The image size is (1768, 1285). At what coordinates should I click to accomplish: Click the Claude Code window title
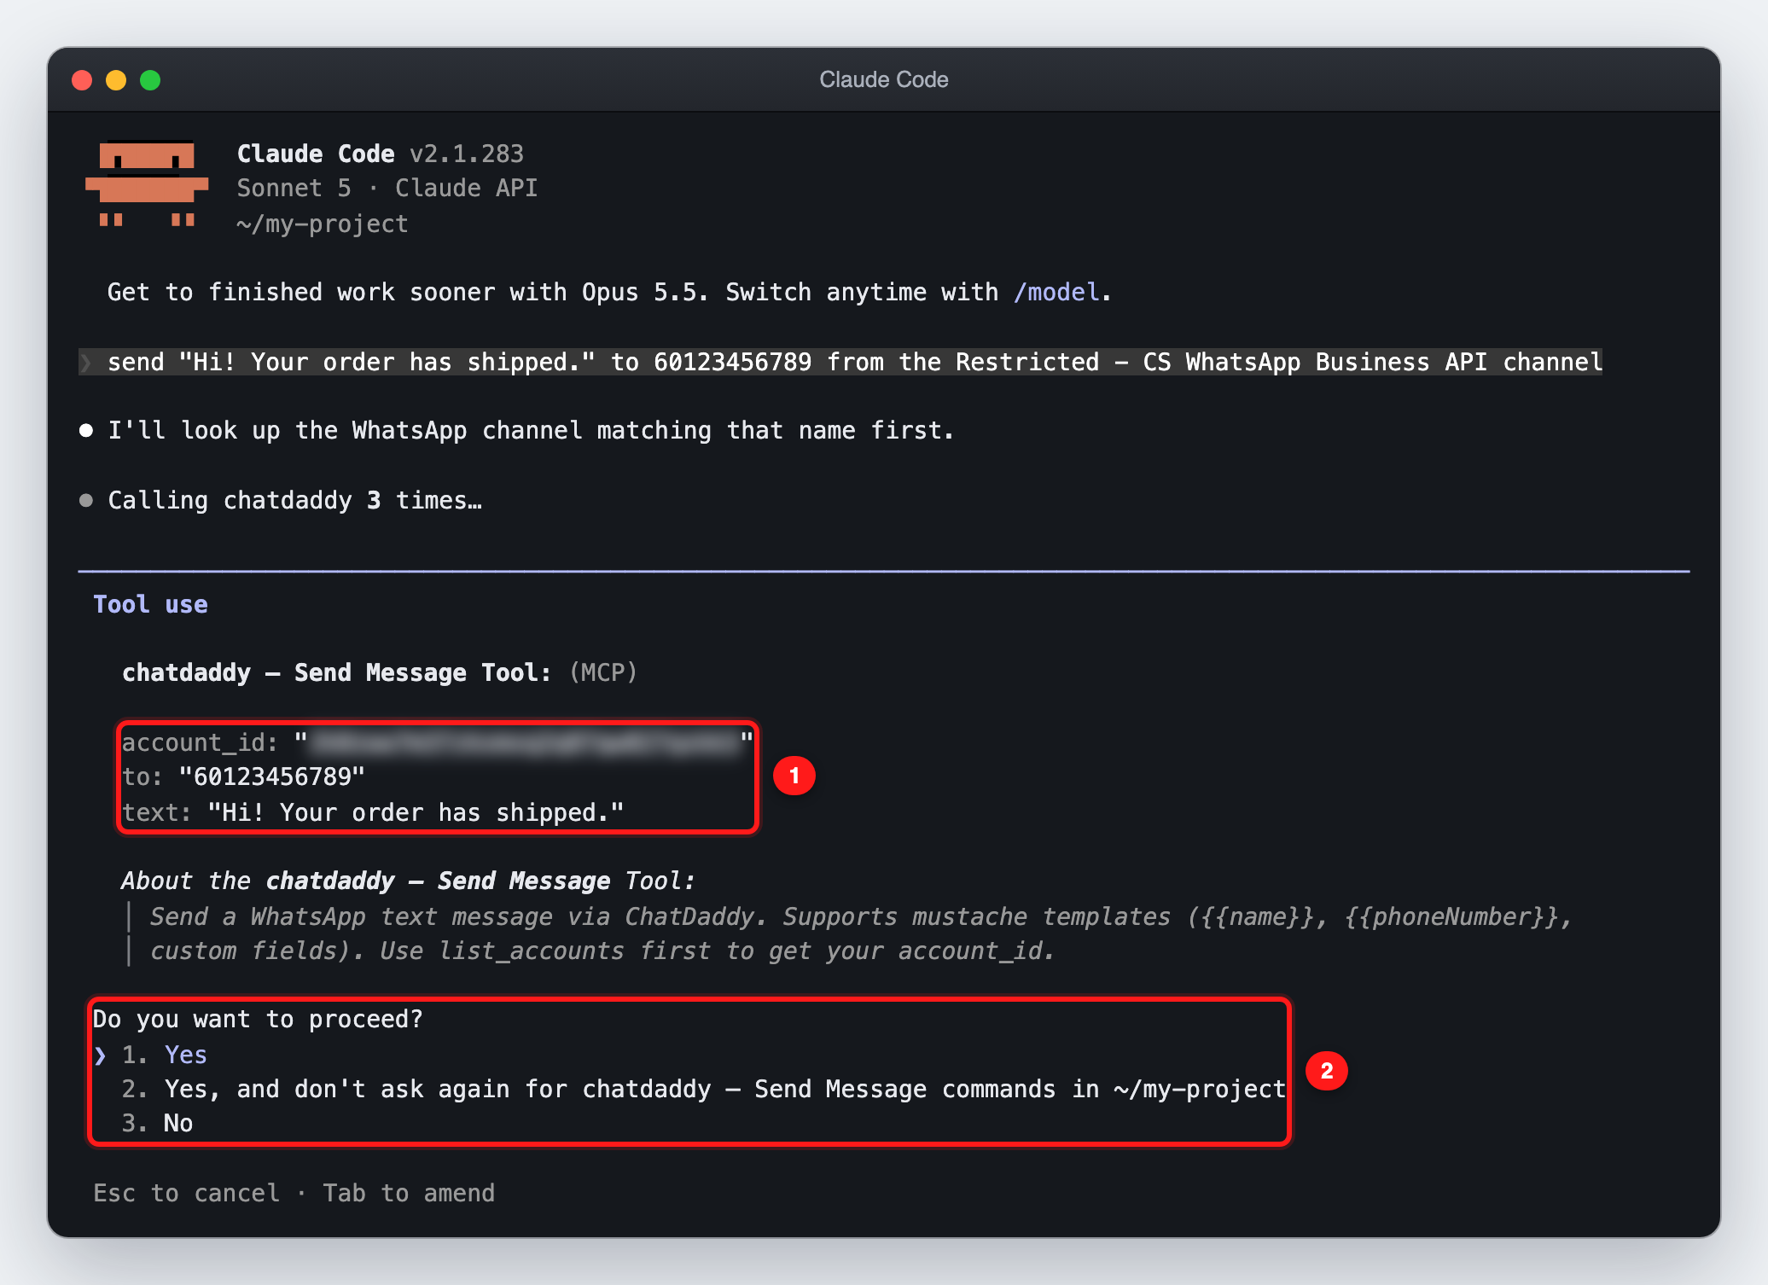pyautogui.click(x=884, y=79)
